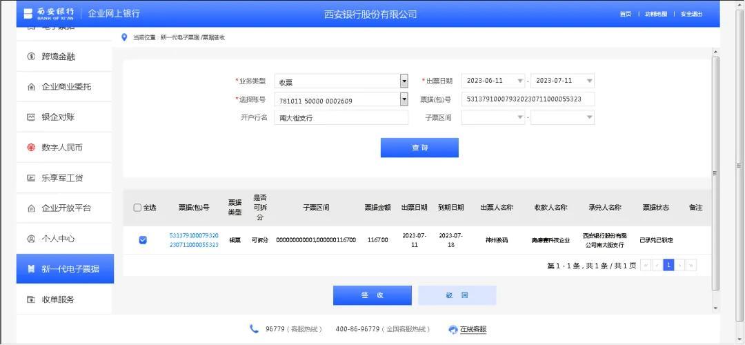The width and height of the screenshot is (745, 345).
Task: Click the 乐享军工贷 icon
Action: point(31,178)
